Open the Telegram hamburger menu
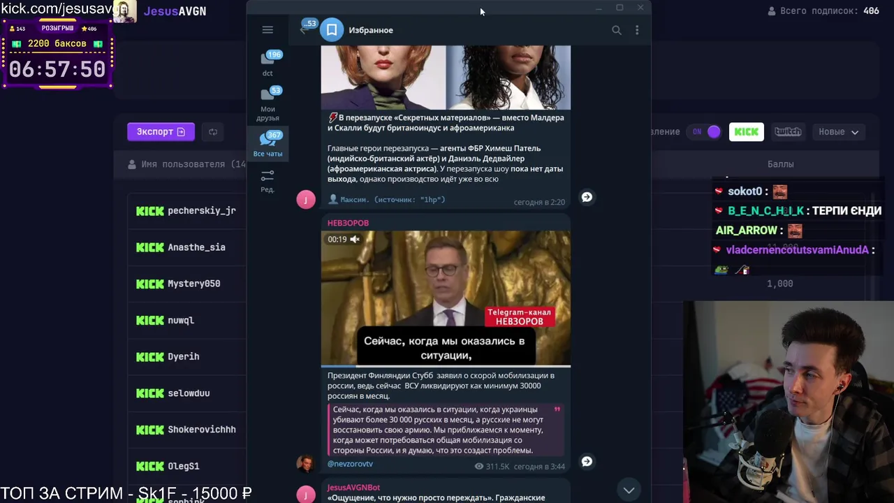 pos(268,29)
